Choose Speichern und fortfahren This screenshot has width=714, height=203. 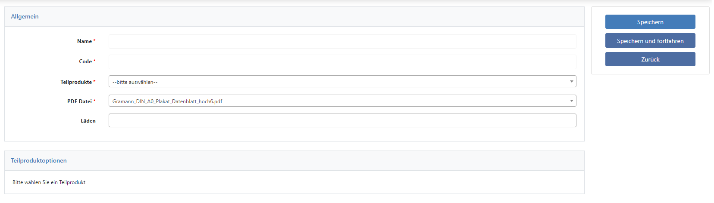click(x=650, y=41)
